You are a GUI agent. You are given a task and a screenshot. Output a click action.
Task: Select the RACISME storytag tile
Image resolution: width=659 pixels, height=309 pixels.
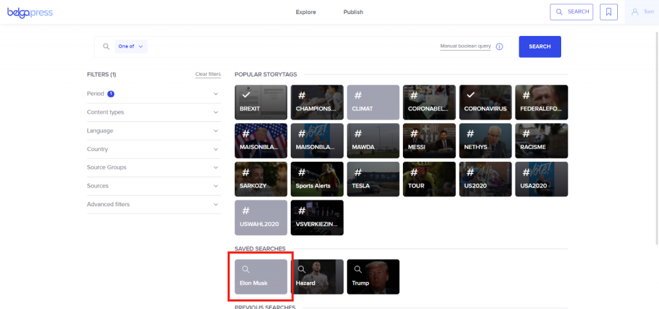tap(541, 141)
